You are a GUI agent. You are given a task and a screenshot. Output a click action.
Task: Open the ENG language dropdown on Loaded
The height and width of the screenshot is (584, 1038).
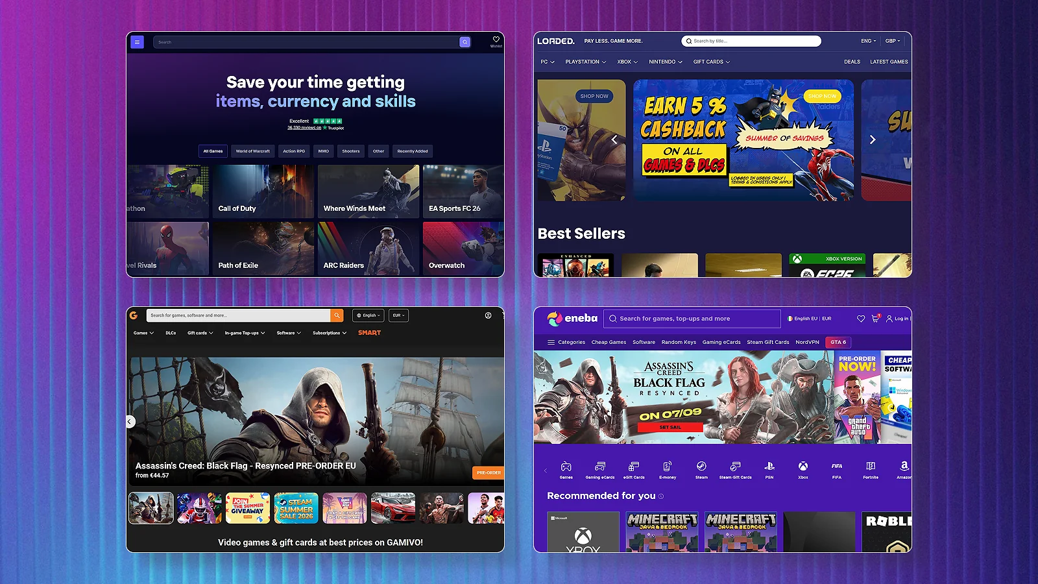(868, 41)
